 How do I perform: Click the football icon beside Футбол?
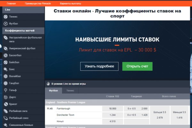point(5,24)
